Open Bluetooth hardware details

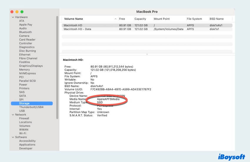[x=26, y=32]
